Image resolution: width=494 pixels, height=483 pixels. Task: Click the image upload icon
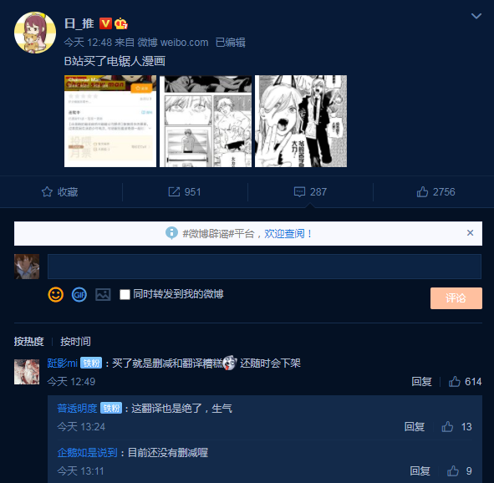pos(103,295)
